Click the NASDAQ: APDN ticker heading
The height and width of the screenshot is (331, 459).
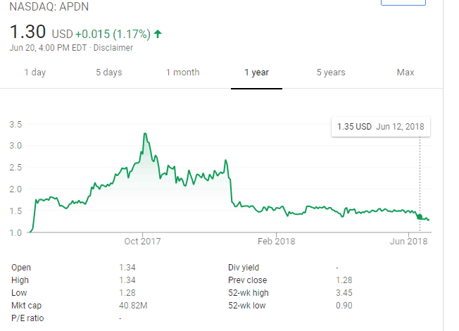pyautogui.click(x=49, y=8)
